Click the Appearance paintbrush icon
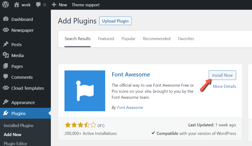This screenshot has height=146, width=252. (x=6, y=102)
